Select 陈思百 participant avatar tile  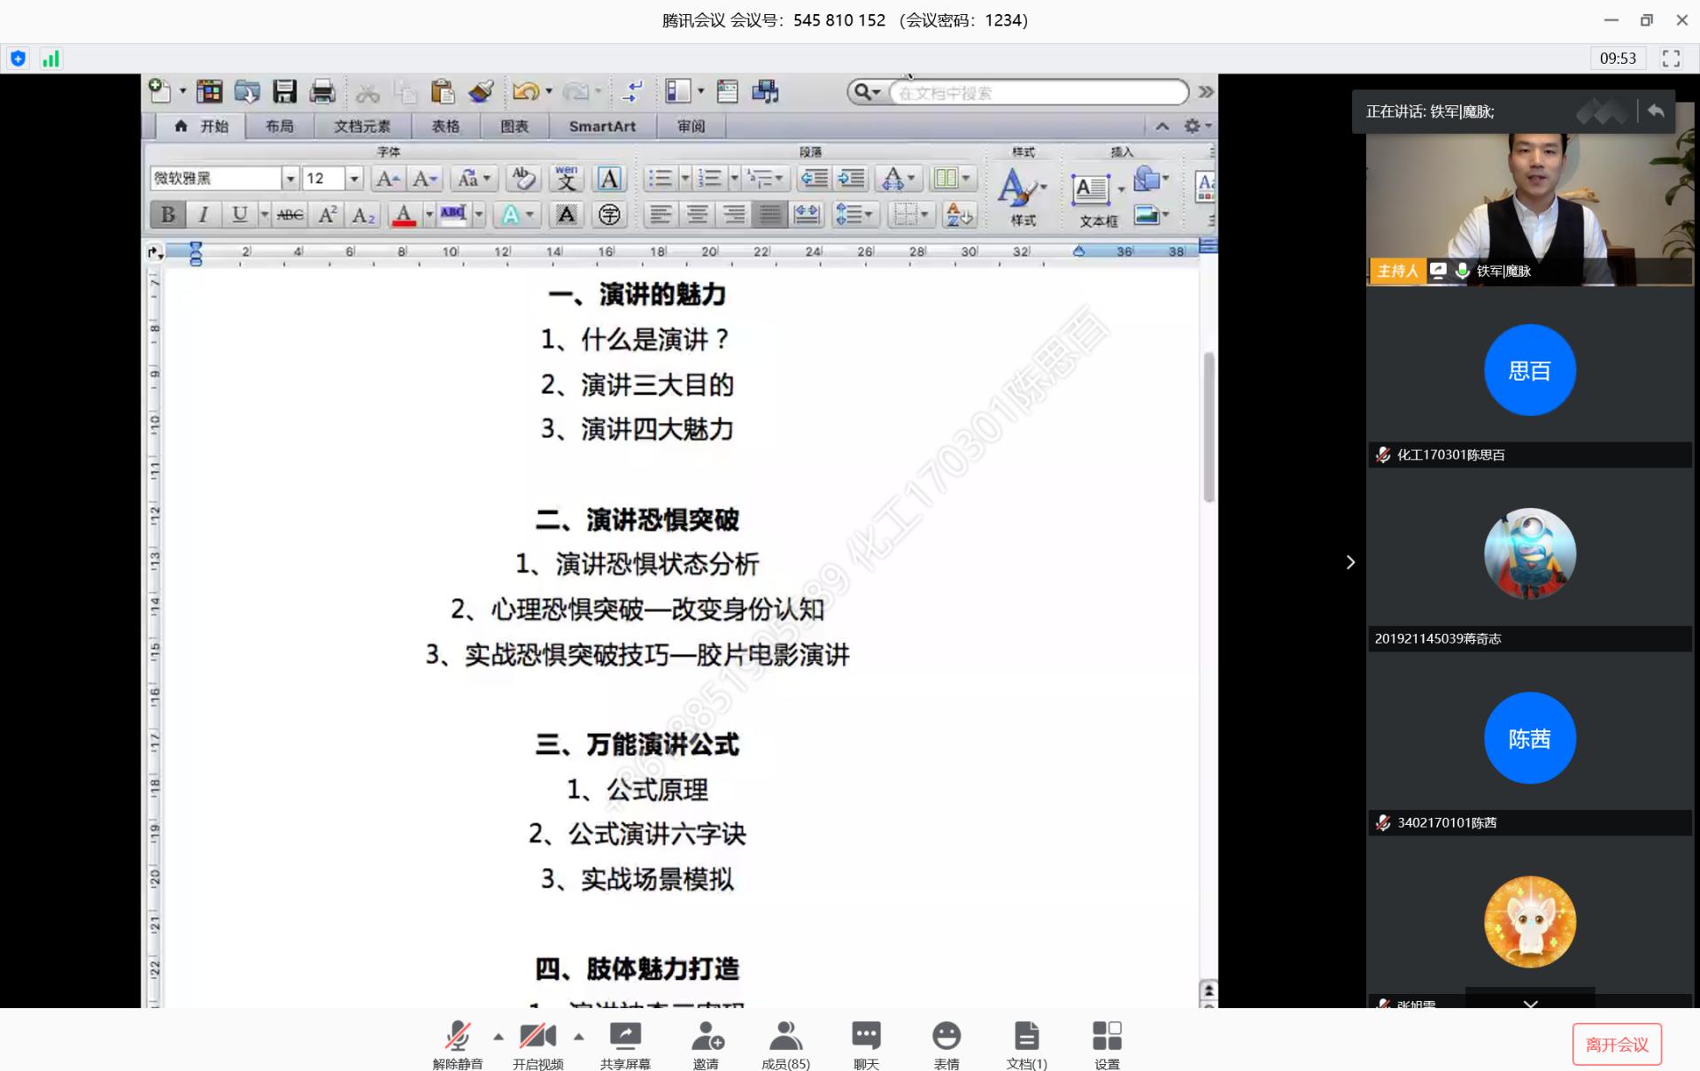pyautogui.click(x=1529, y=370)
